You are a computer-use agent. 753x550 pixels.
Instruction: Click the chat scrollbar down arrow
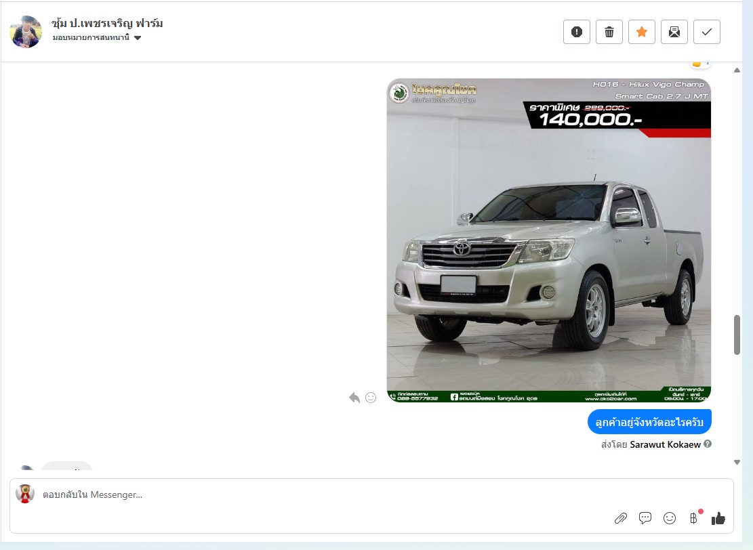(737, 462)
